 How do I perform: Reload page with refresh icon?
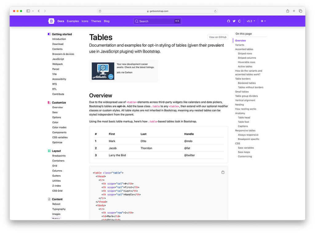[215, 11]
